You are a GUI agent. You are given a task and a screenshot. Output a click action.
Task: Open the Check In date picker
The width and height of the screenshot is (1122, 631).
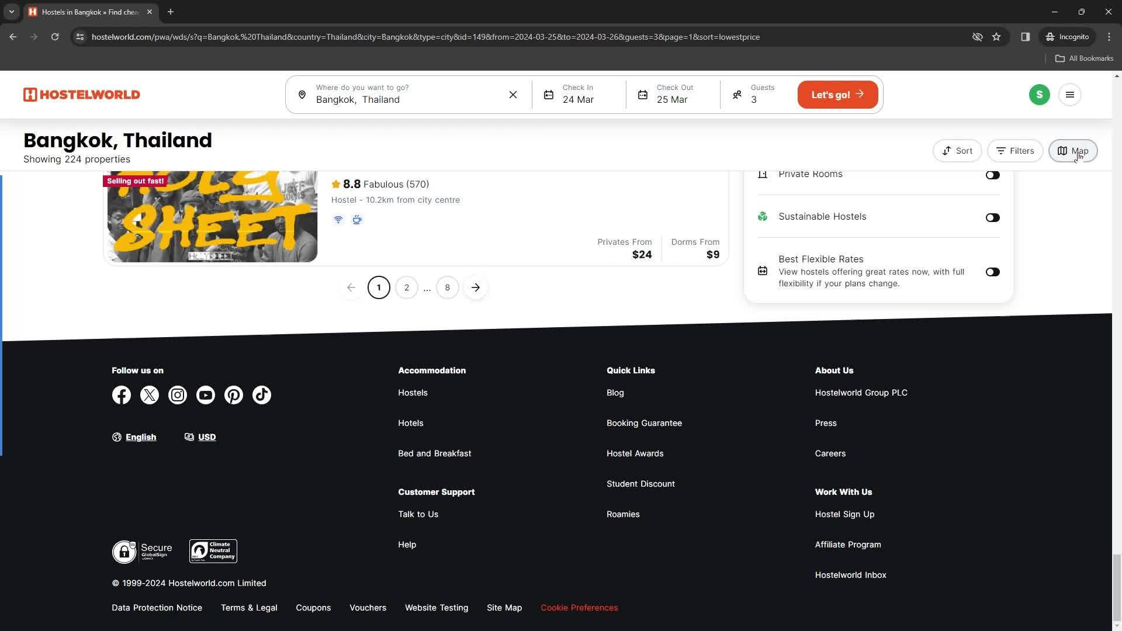pyautogui.click(x=579, y=95)
